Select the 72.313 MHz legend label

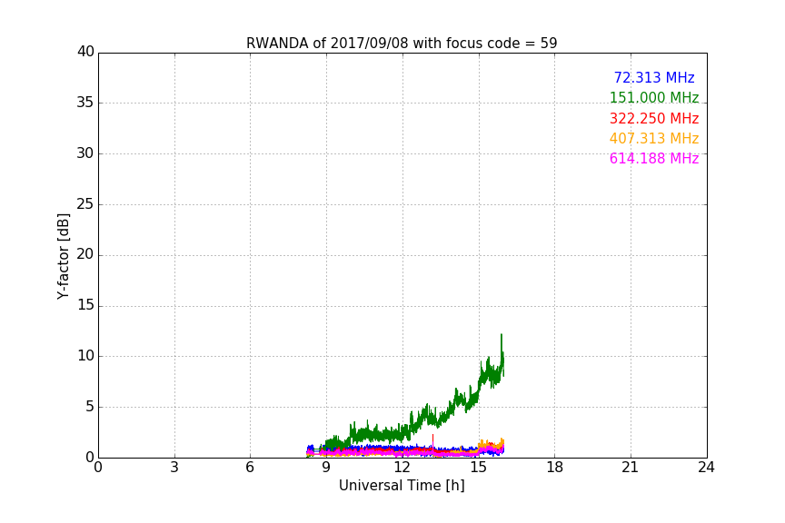tap(654, 77)
